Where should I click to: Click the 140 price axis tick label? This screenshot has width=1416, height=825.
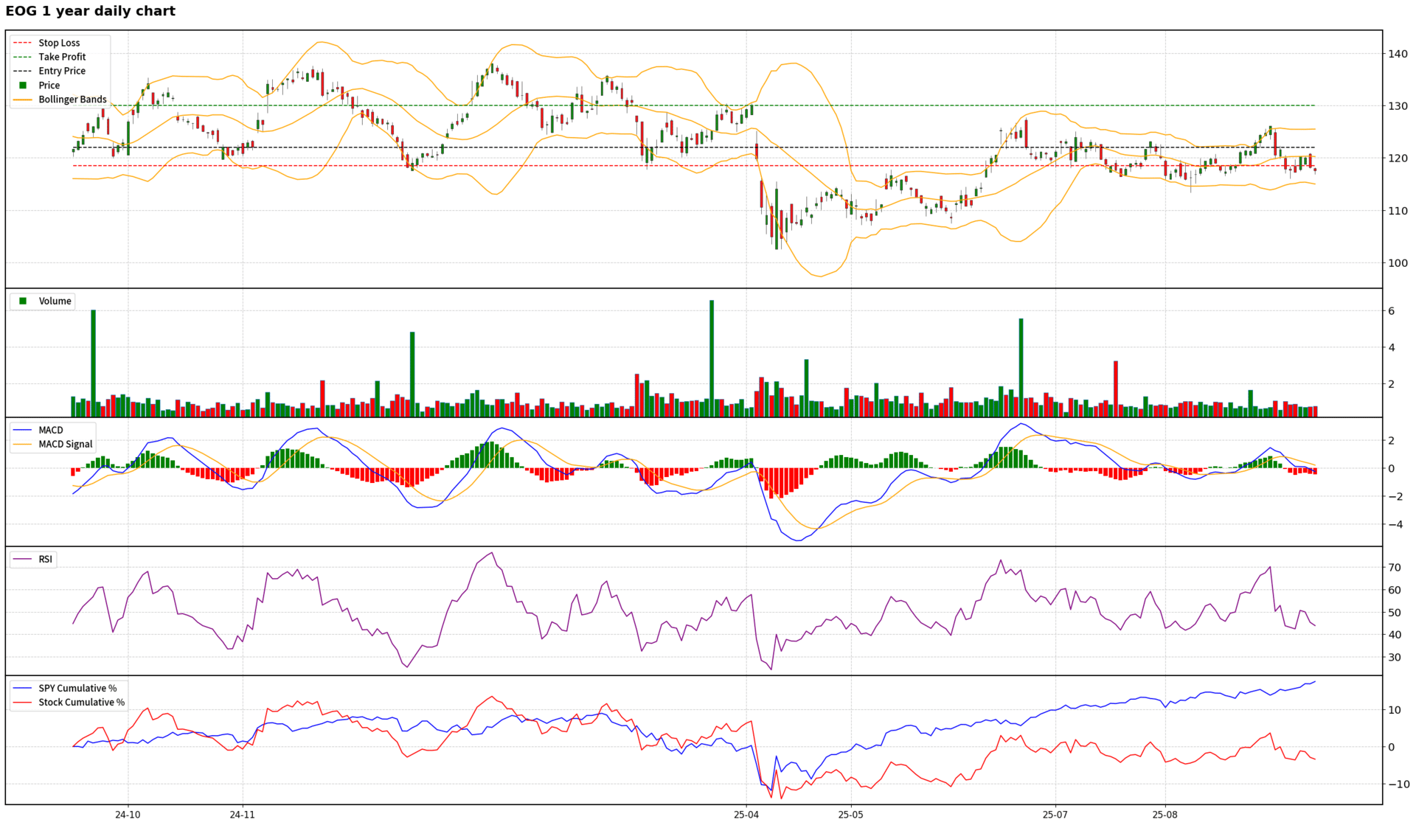1398,54
